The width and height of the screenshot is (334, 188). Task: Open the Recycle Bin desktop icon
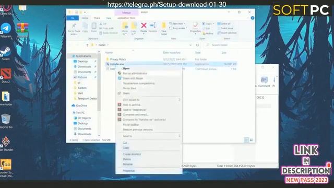pos(6,121)
